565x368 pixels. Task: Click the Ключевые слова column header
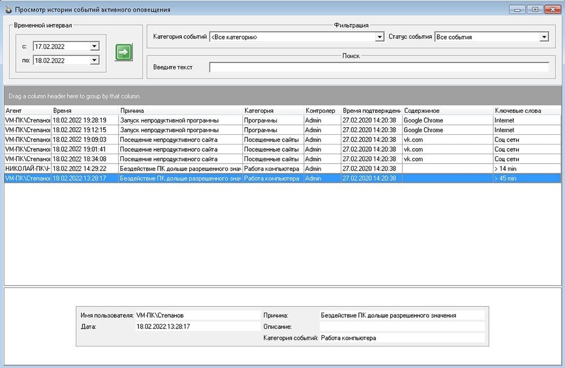coord(527,111)
